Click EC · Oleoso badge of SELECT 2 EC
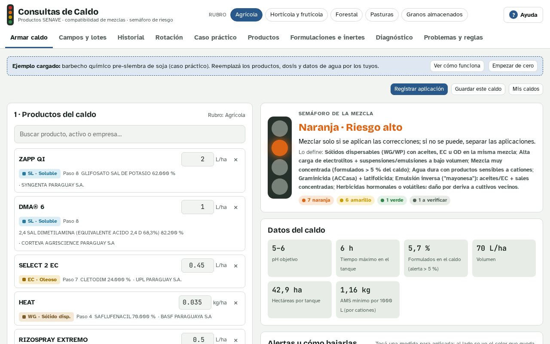550x344 pixels. click(x=40, y=279)
